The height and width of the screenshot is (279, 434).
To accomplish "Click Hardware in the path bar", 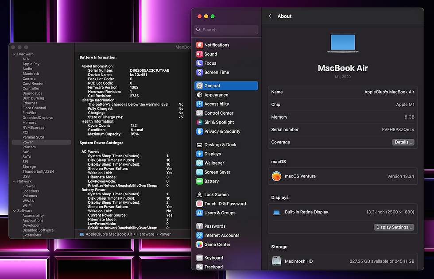I will (x=145, y=234).
